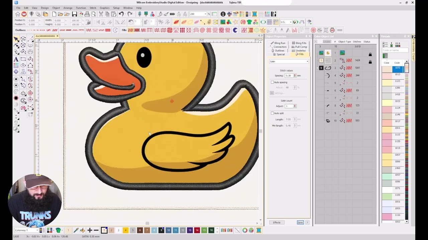The width and height of the screenshot is (428, 240).
Task: Select the Satin fill stitch type
Action: coord(131,30)
